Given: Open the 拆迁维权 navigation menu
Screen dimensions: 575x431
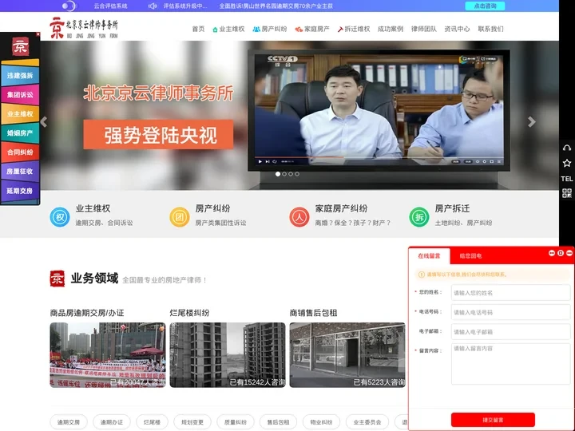Looking at the screenshot, I should pos(354,29).
